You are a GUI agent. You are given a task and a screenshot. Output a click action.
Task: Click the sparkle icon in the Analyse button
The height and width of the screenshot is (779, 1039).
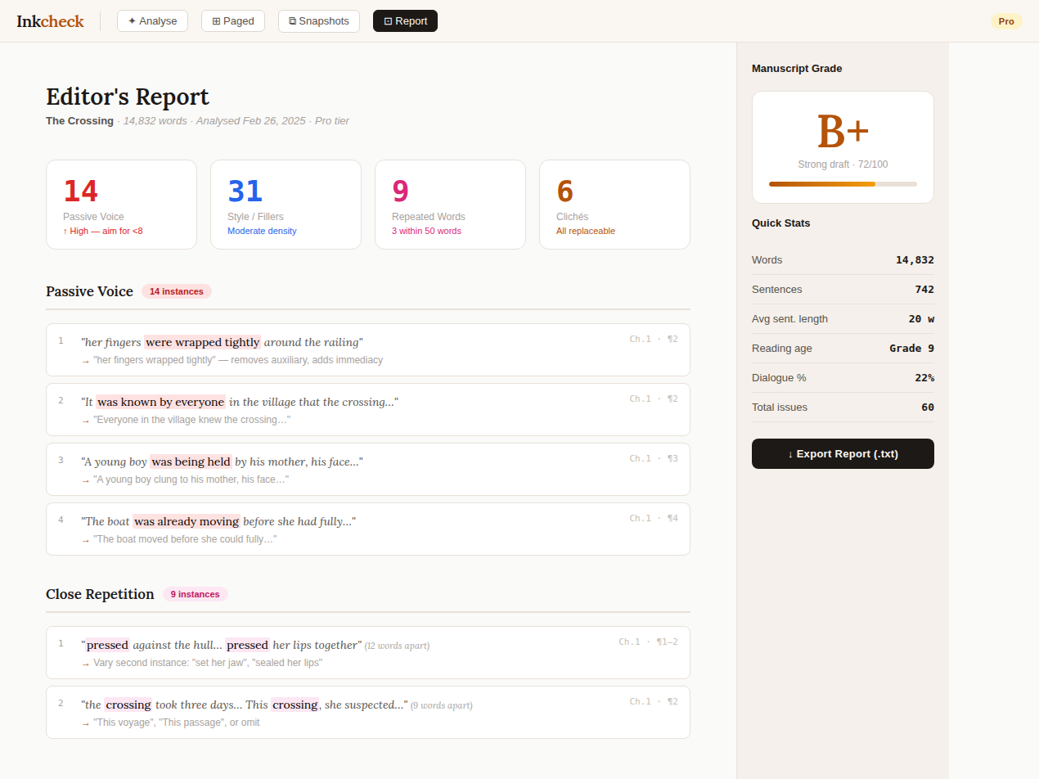(132, 20)
